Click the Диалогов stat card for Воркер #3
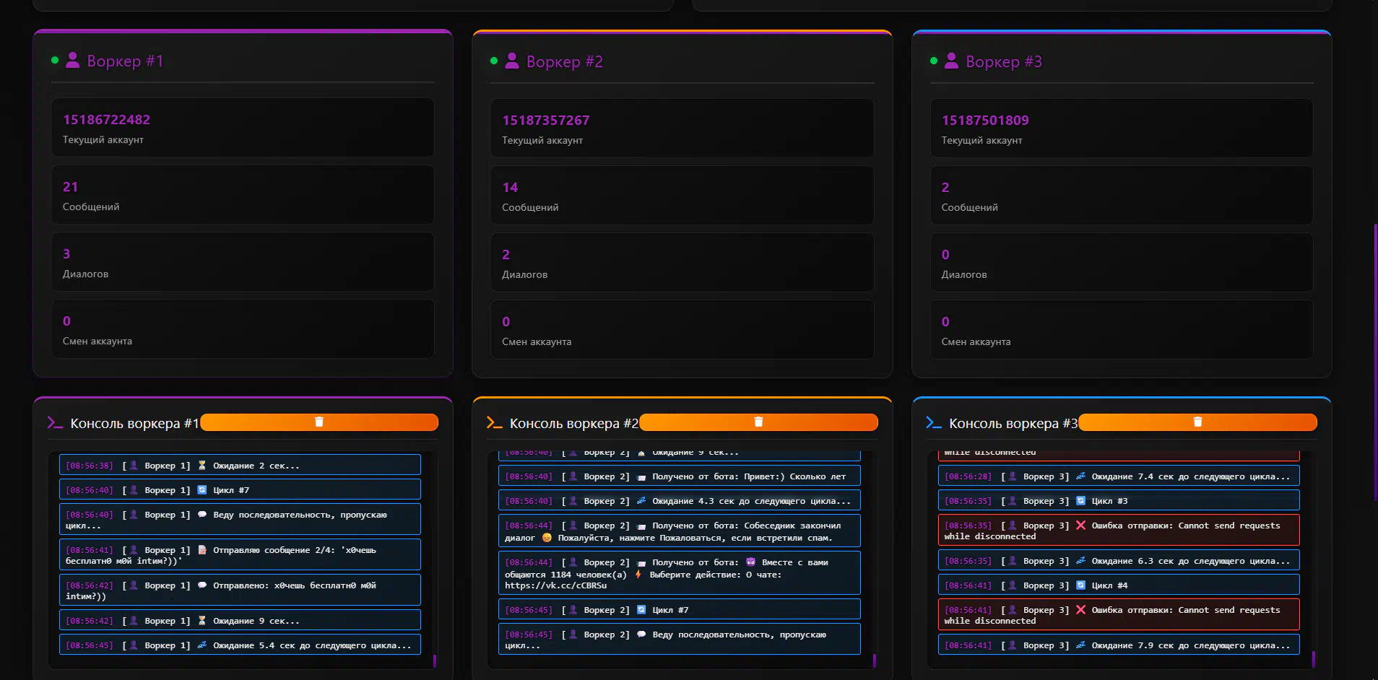This screenshot has height=680, width=1378. click(x=1121, y=263)
